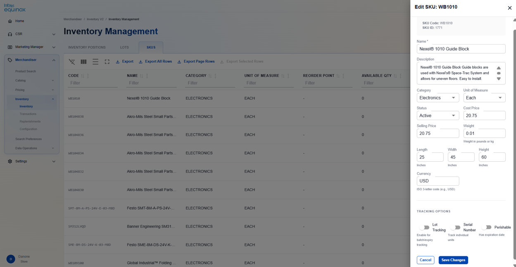This screenshot has height=267, width=516.
Task: Click sort icon for CODE column
Action: click(x=83, y=76)
